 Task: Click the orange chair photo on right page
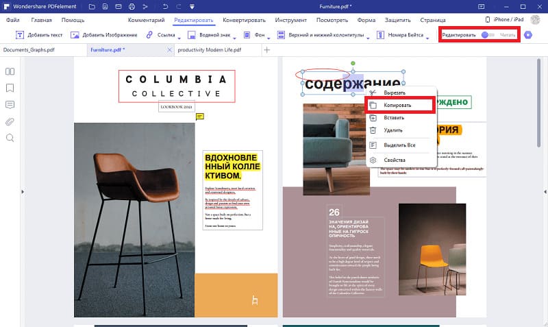[432, 250]
